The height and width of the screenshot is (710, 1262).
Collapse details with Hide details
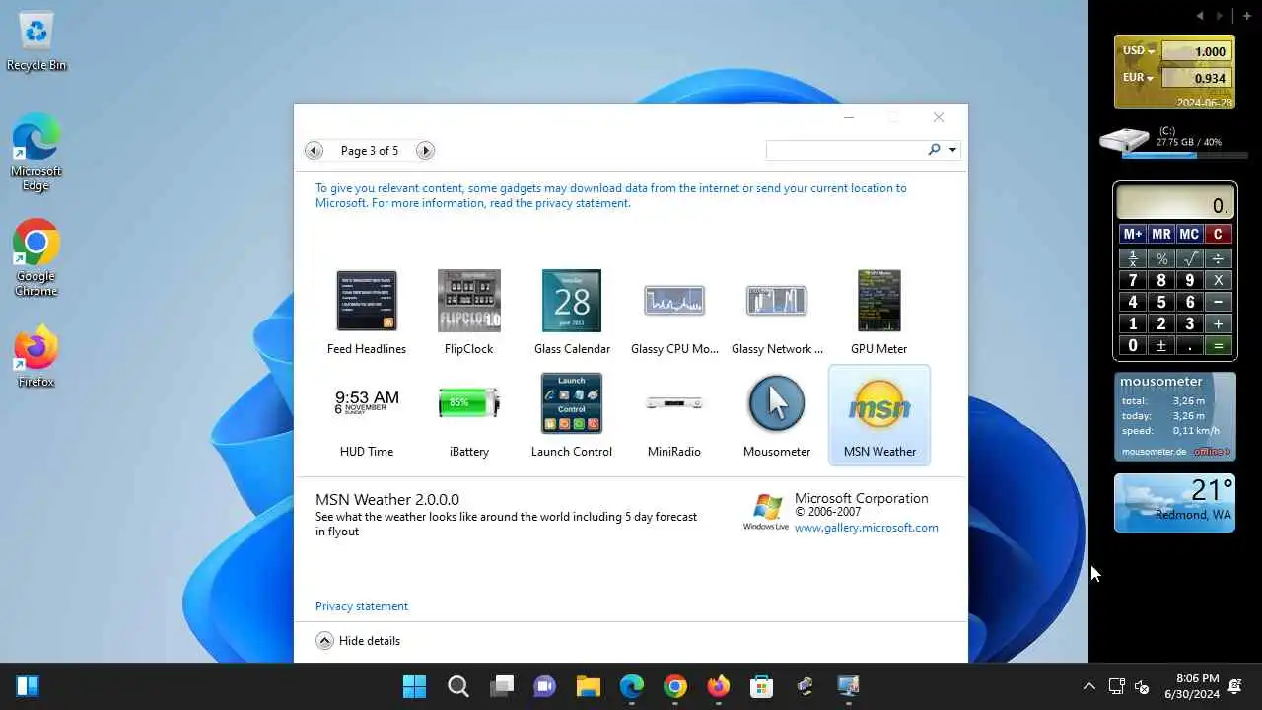[358, 641]
